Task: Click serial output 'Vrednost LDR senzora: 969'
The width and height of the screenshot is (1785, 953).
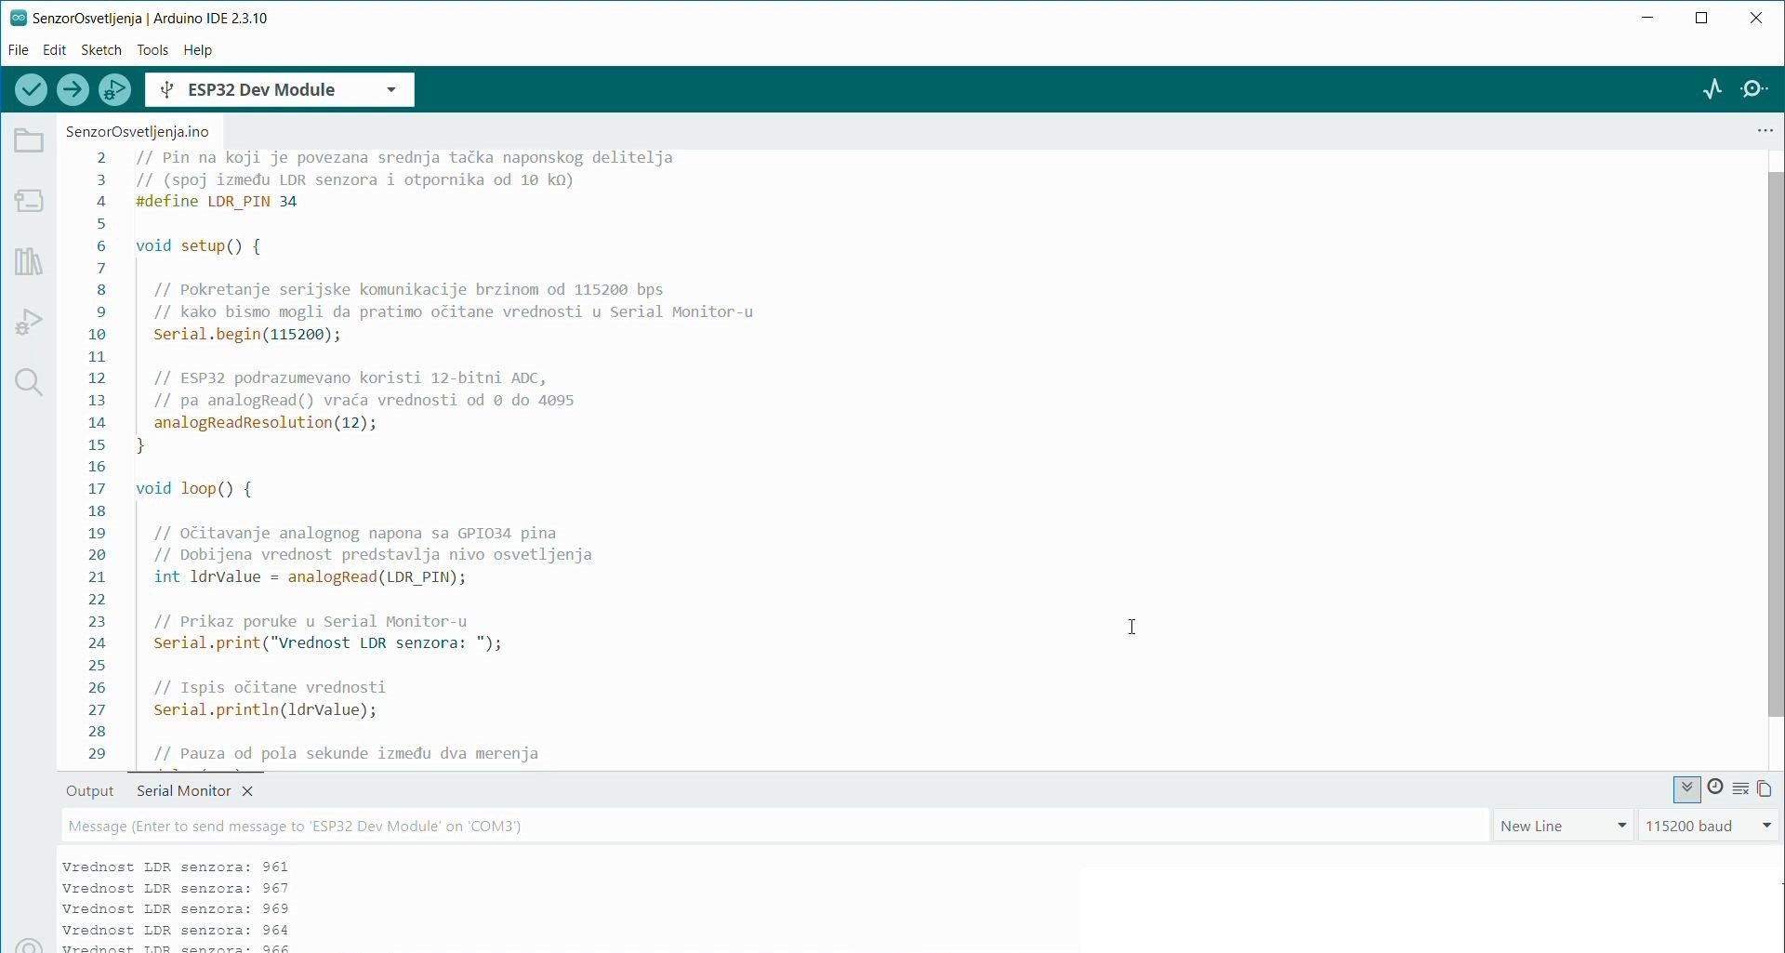Action: pyautogui.click(x=176, y=909)
